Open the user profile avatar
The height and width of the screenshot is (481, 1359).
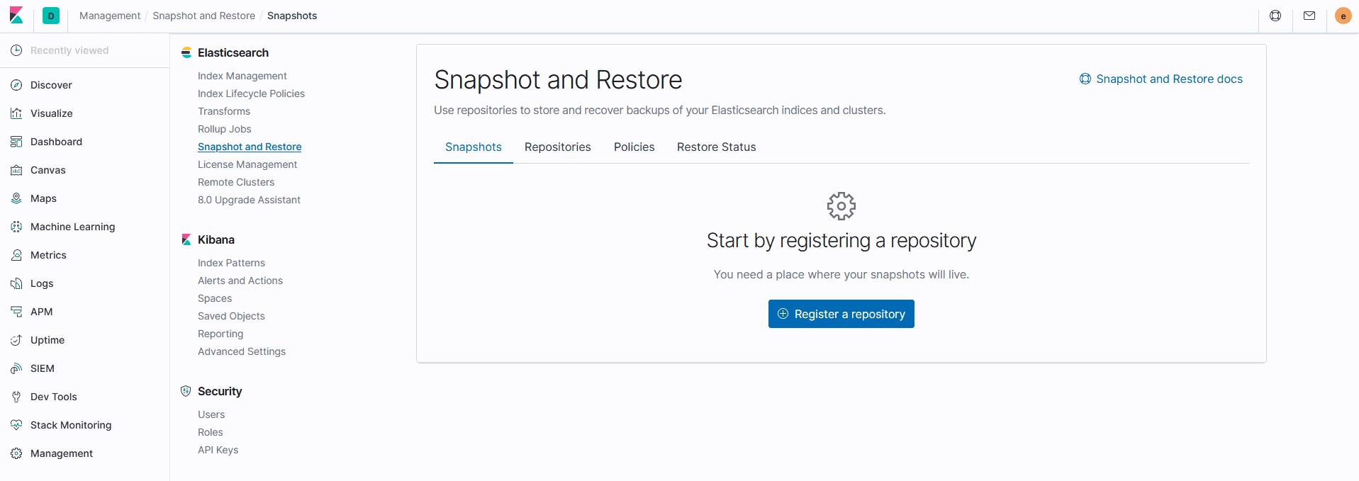click(x=1343, y=16)
